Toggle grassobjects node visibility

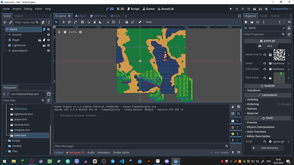point(49,51)
